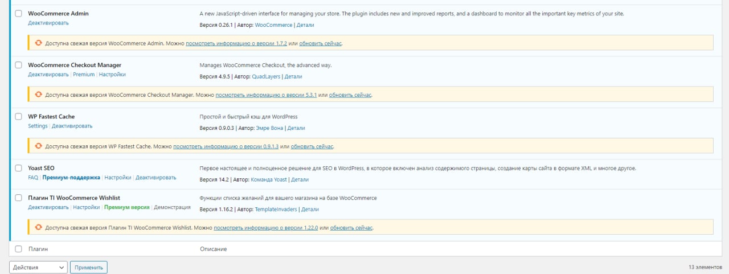The height and width of the screenshot is (274, 729).
Task: Open Настройки of TI Wishlist
Action: pyautogui.click(x=87, y=207)
